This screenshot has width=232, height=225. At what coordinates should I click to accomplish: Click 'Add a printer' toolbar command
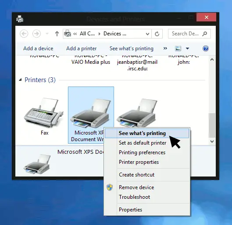(x=82, y=48)
